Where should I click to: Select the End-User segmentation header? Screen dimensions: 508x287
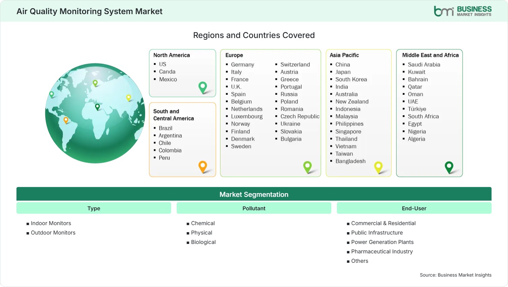tap(414, 208)
